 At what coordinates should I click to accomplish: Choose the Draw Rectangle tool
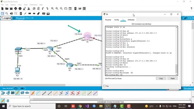(x=30, y=13)
